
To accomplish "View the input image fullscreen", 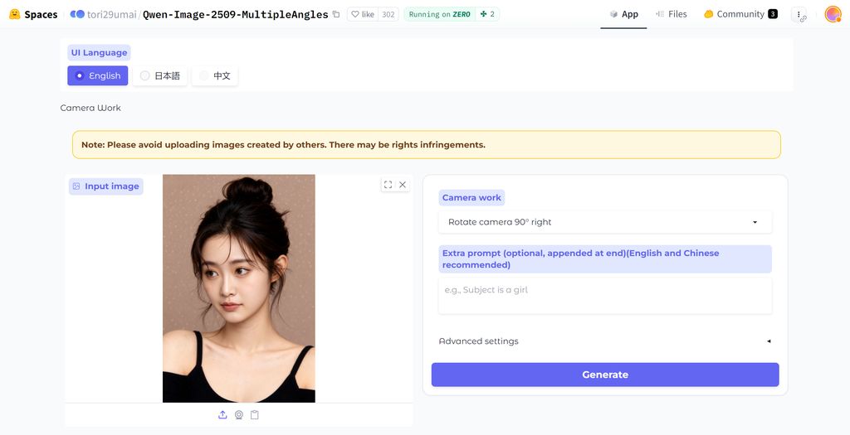I will click(388, 185).
